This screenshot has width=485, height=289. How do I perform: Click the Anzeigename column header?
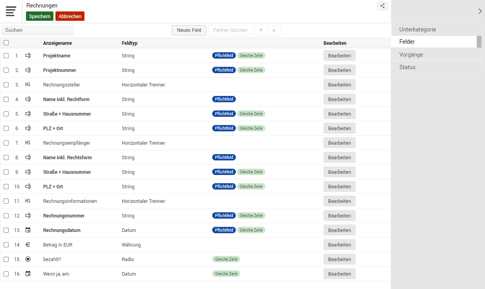57,43
